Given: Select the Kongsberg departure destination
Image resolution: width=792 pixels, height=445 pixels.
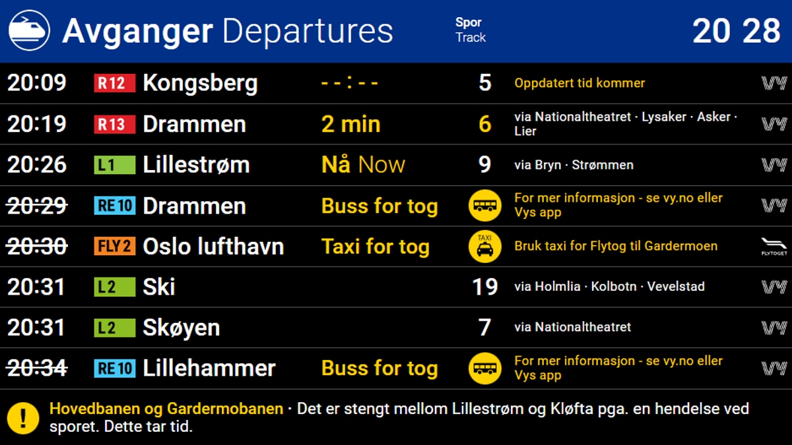Looking at the screenshot, I should point(200,83).
